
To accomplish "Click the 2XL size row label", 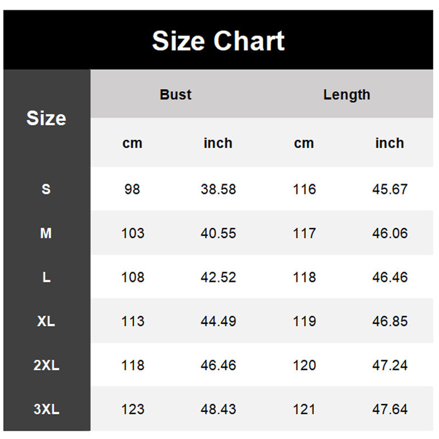I will pyautogui.click(x=46, y=365).
